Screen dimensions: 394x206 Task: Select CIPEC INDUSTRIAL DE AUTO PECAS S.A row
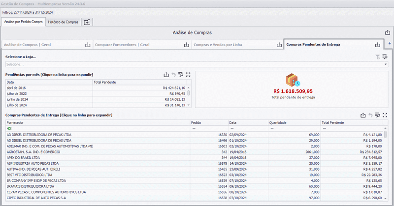coord(194,198)
